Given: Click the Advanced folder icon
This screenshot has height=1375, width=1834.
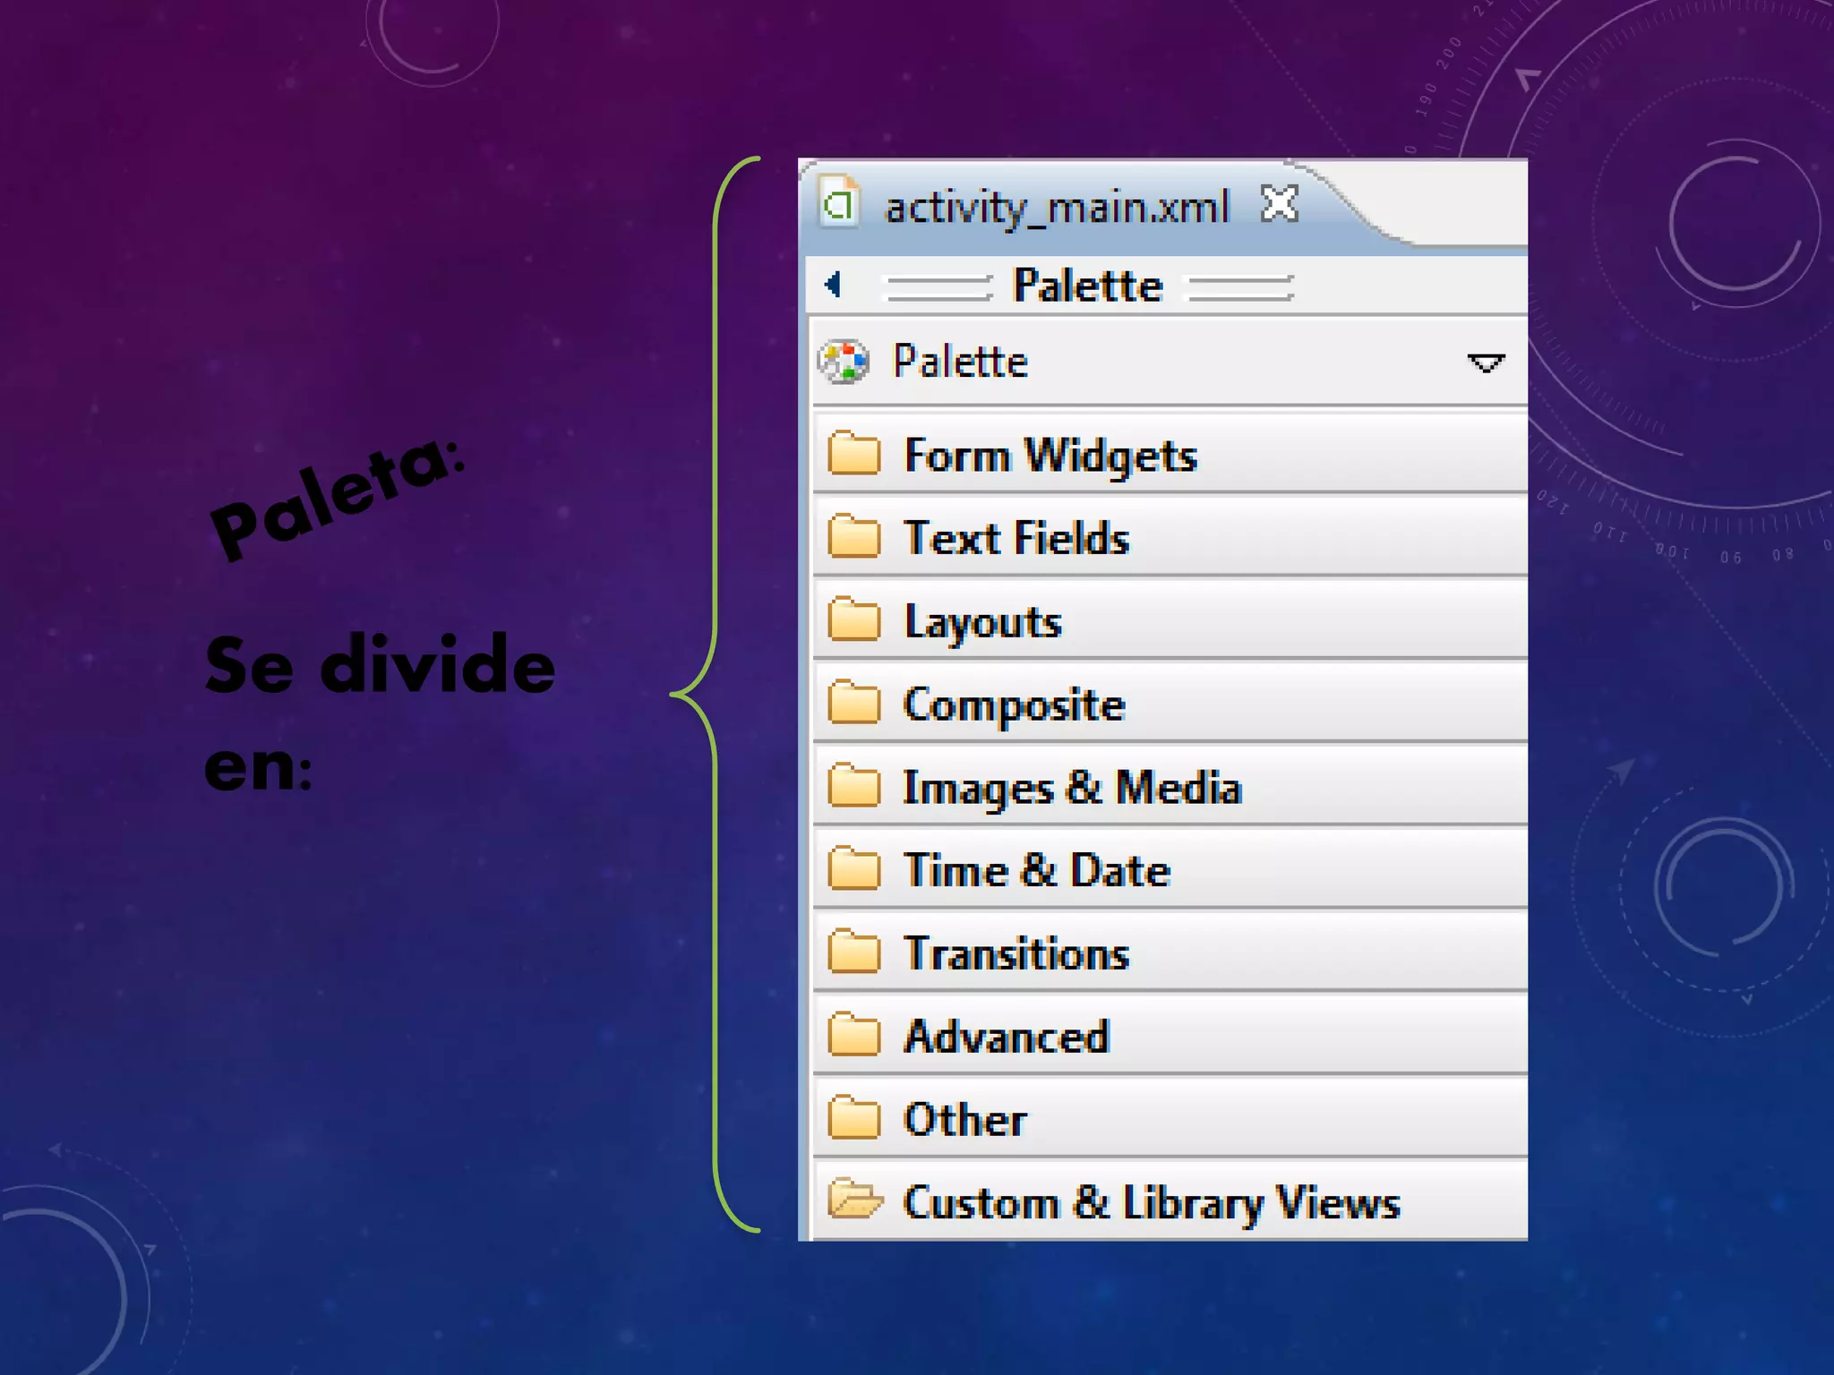Looking at the screenshot, I should click(x=853, y=1034).
